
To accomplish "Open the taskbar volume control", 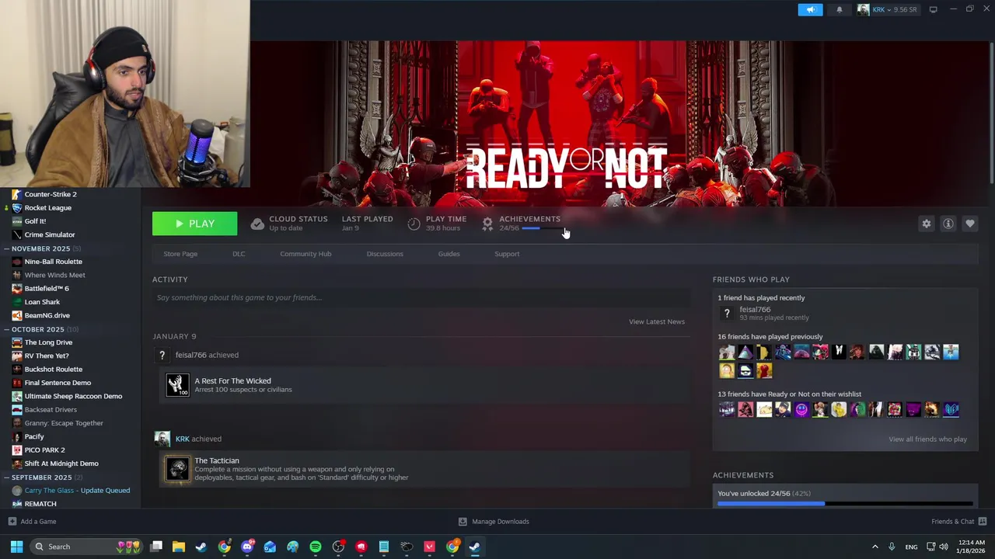I will click(x=944, y=547).
